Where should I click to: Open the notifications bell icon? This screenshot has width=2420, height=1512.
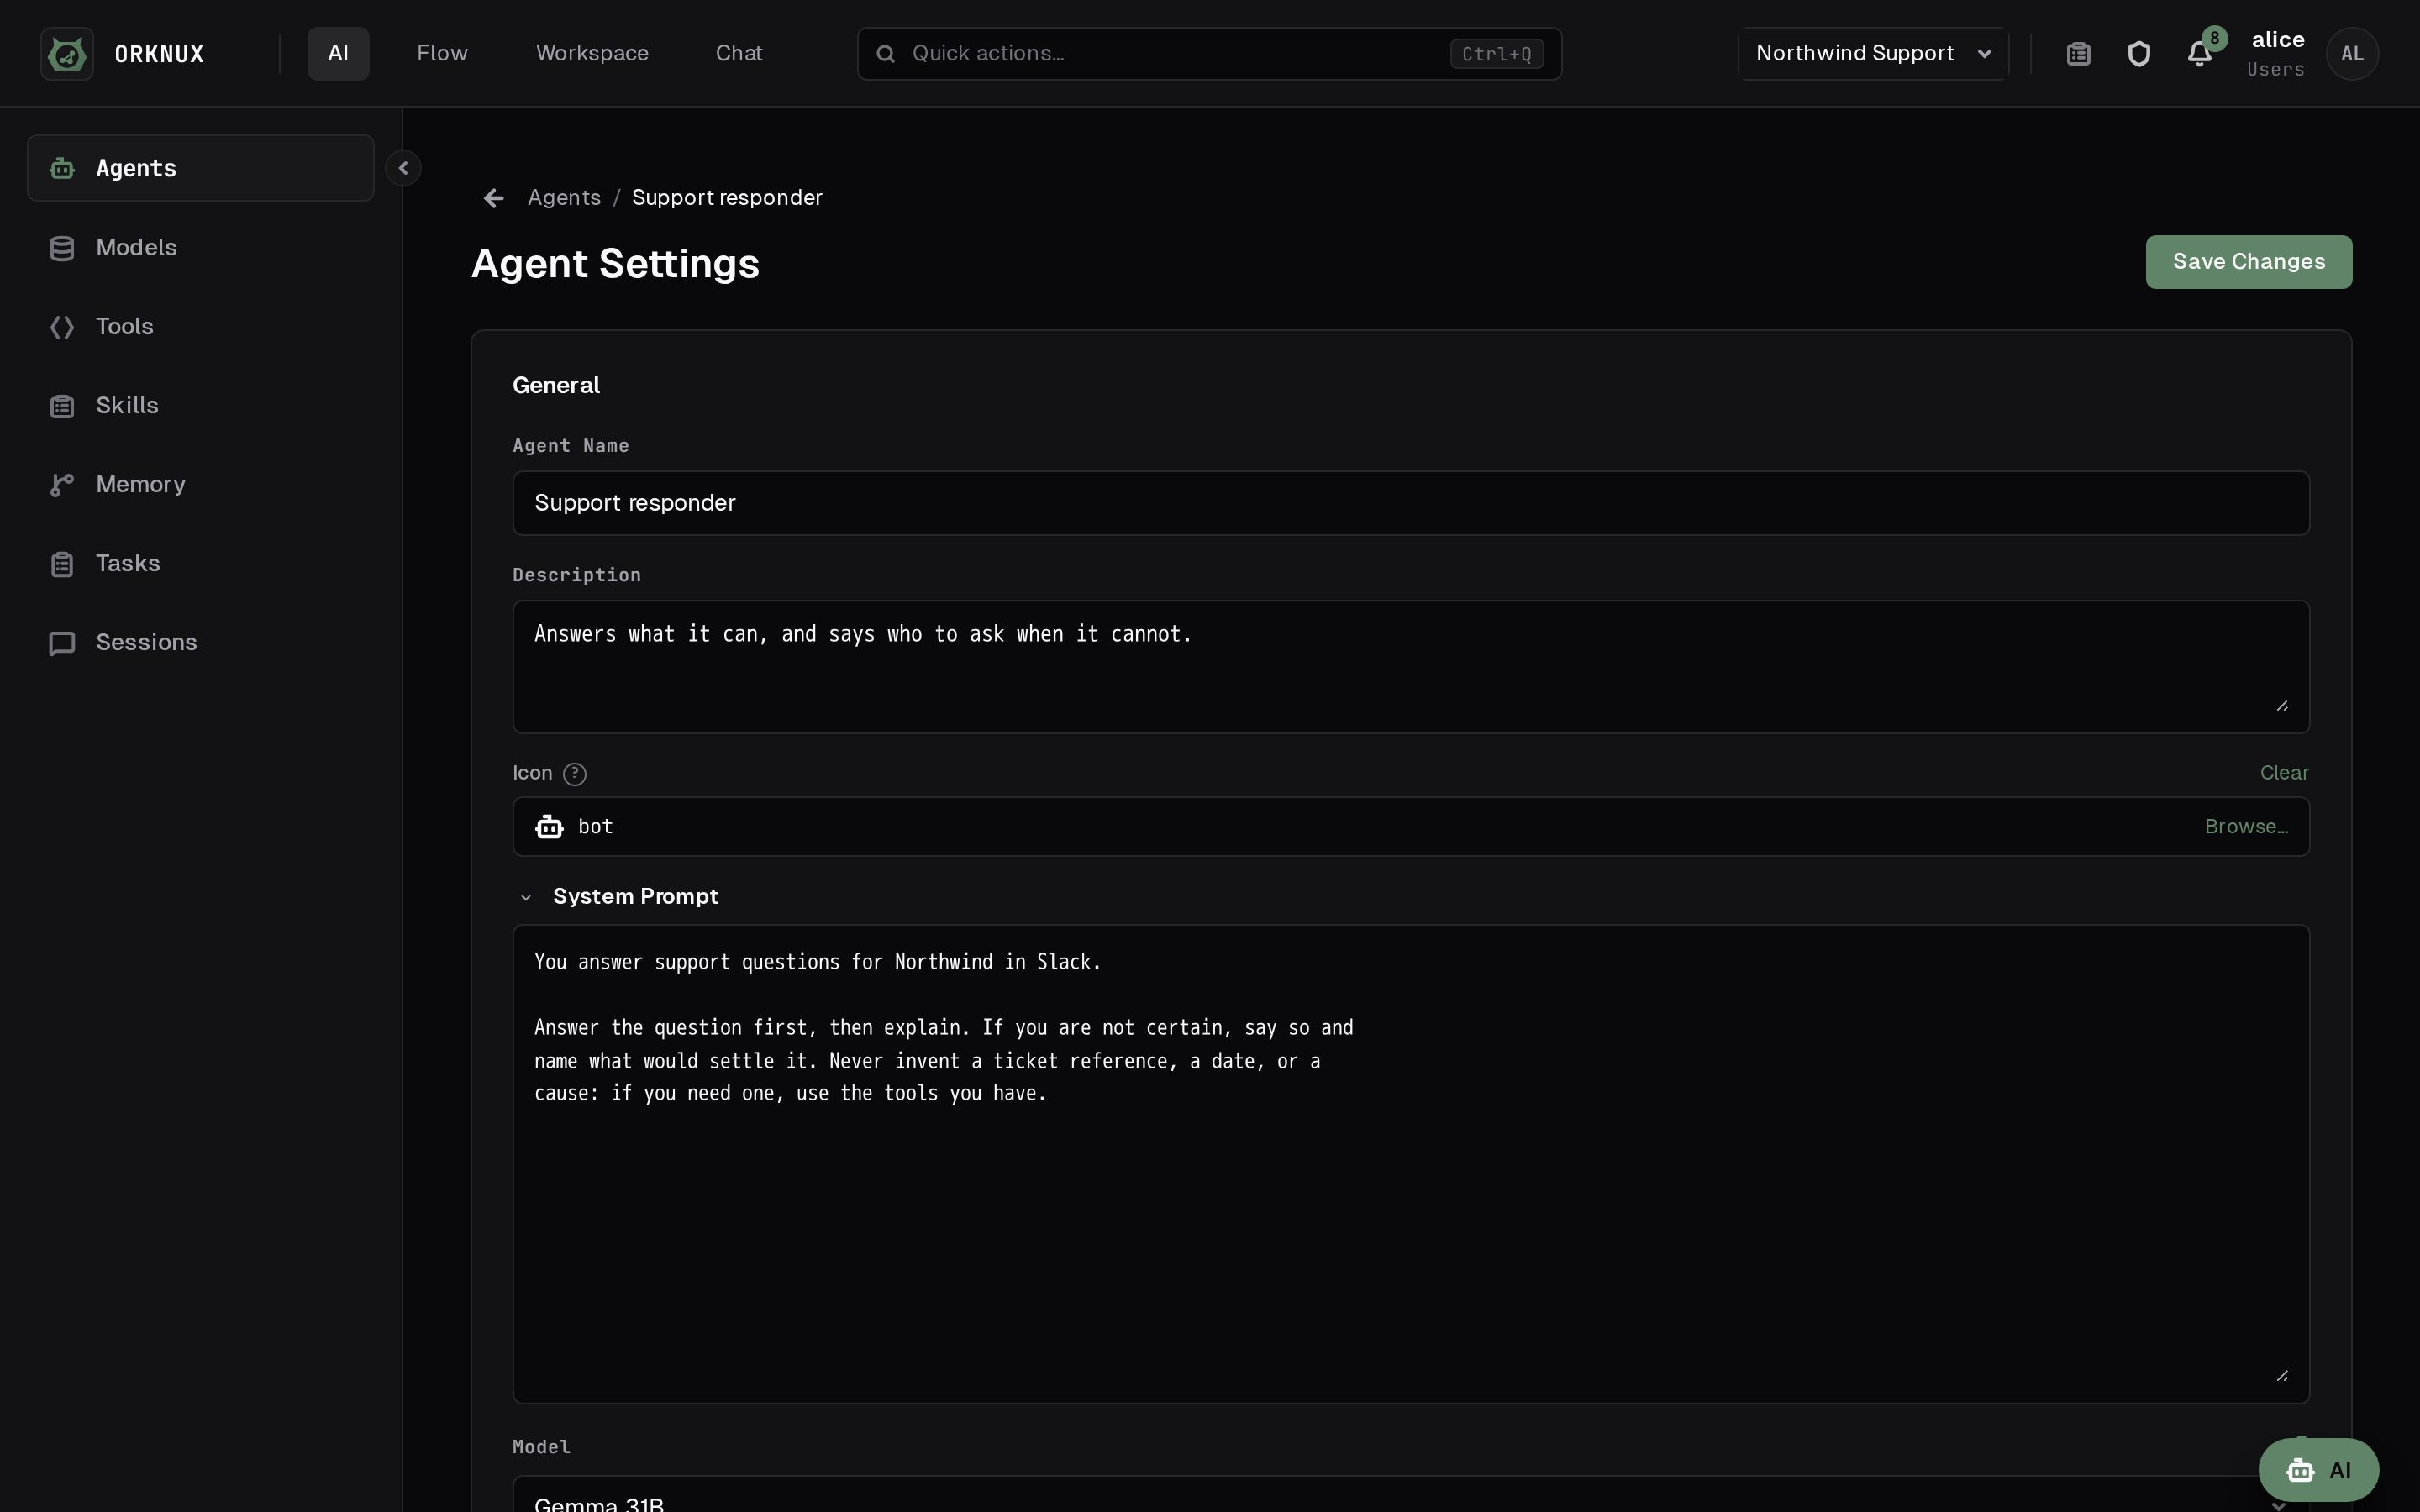(x=2199, y=53)
